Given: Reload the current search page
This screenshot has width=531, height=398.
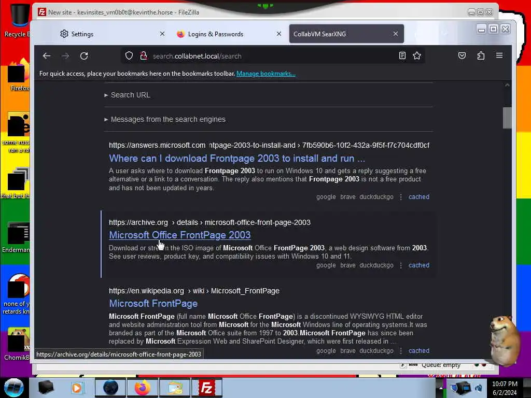Looking at the screenshot, I should pyautogui.click(x=84, y=56).
